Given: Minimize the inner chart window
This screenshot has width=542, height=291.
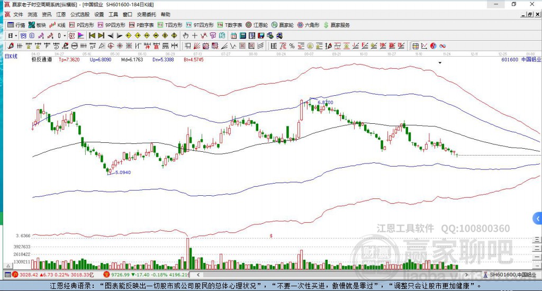Looking at the screenshot, I should [523, 14].
